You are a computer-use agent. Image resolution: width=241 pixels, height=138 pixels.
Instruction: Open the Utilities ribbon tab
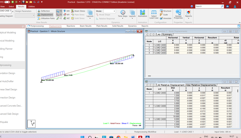[x=32, y=6]
